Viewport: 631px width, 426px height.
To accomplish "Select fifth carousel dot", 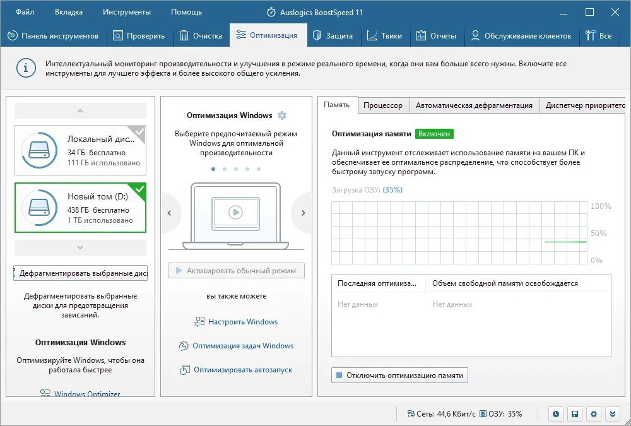I will click(x=259, y=169).
